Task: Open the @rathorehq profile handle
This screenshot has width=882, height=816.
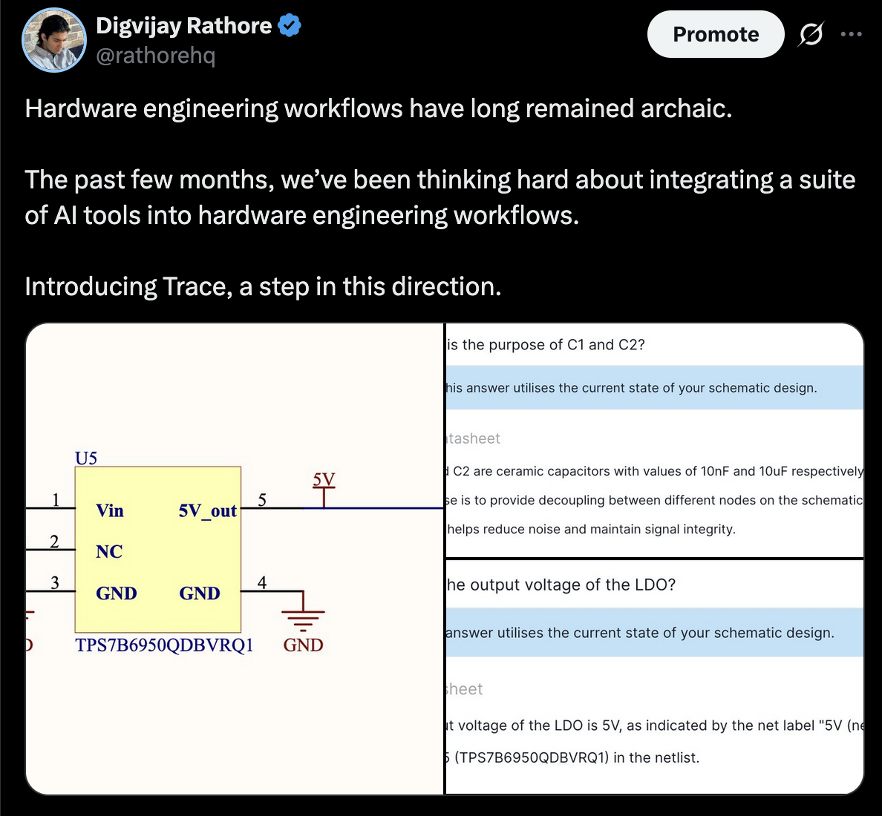Action: pyautogui.click(x=157, y=55)
